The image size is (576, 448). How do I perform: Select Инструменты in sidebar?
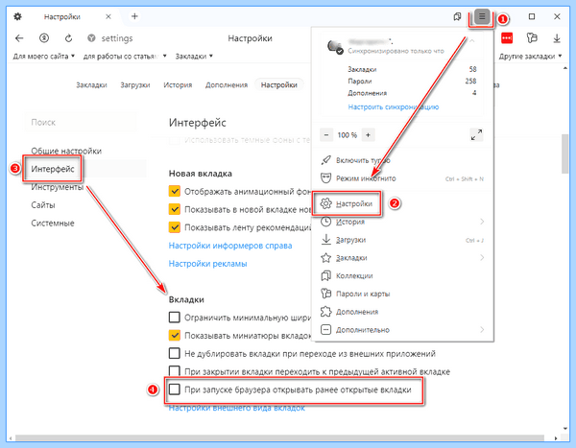[58, 187]
